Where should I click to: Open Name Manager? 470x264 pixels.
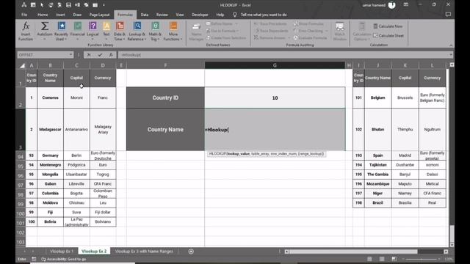pyautogui.click(x=196, y=31)
